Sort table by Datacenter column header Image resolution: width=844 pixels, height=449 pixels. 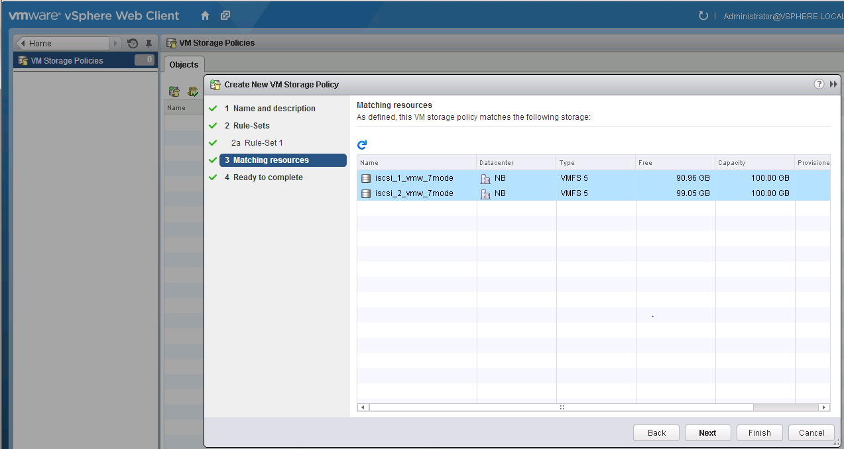516,163
